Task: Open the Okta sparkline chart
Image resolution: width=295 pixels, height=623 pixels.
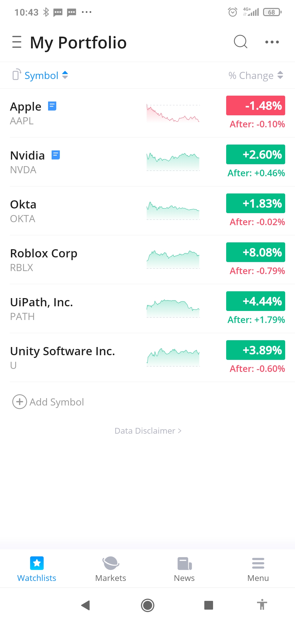Action: pos(173,210)
